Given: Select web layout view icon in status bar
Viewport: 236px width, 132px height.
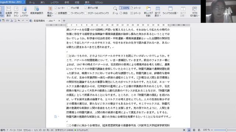Looking at the screenshot, I should 199,130.
